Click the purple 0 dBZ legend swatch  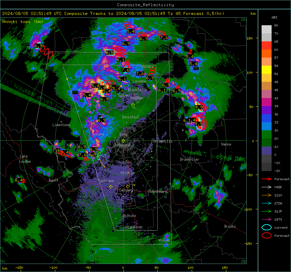pyautogui.click(x=266, y=151)
